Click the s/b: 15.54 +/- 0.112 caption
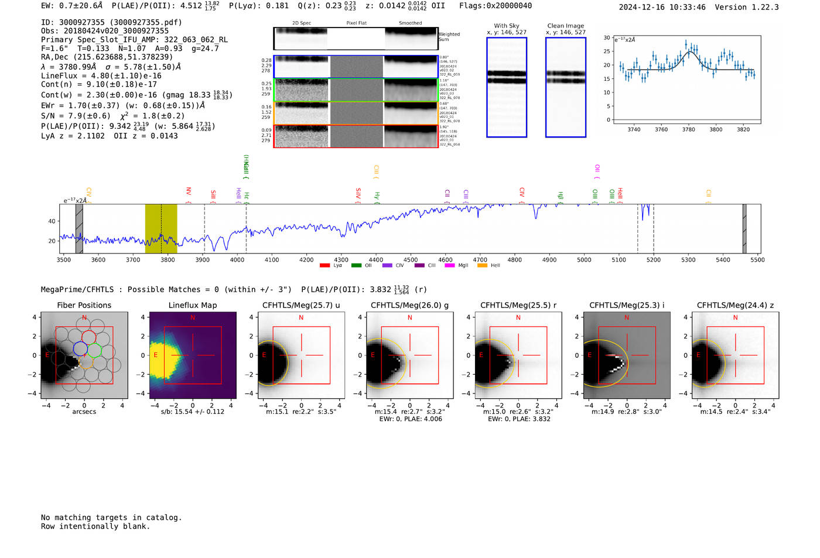This screenshot has height=558, width=820. click(193, 412)
